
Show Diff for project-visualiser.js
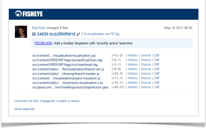(157, 78)
